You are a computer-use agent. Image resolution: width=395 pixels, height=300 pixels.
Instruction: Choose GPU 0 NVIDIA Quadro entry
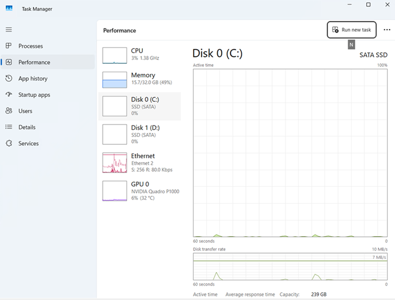pyautogui.click(x=140, y=191)
